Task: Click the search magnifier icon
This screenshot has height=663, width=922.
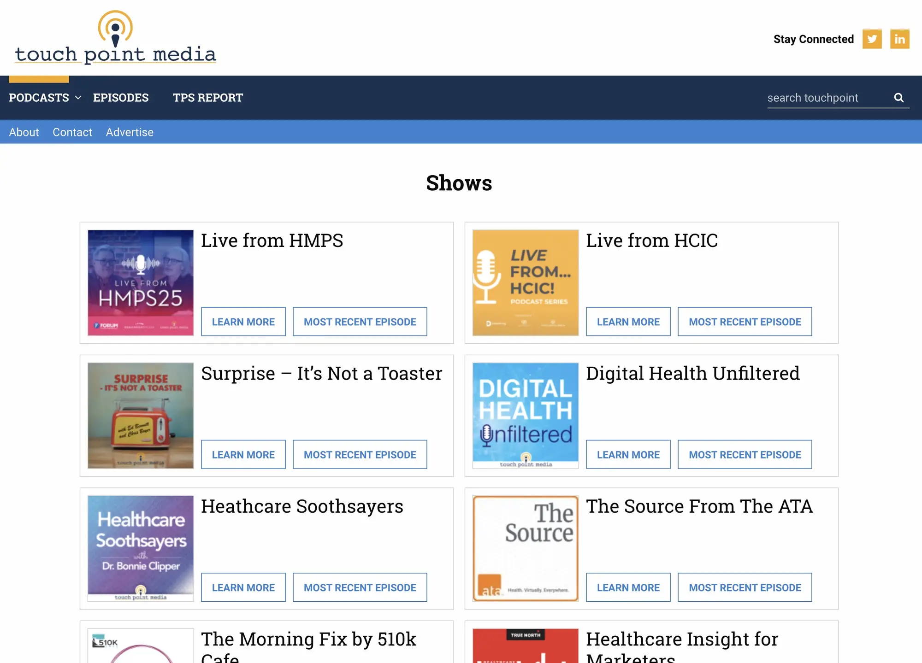Action: coord(898,98)
